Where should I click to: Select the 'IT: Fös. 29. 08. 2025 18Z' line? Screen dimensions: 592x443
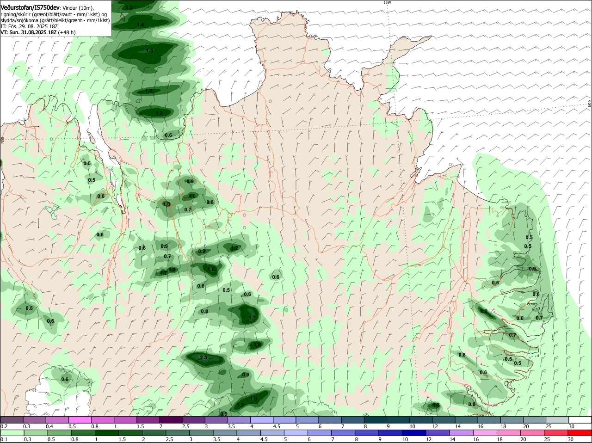click(29, 26)
